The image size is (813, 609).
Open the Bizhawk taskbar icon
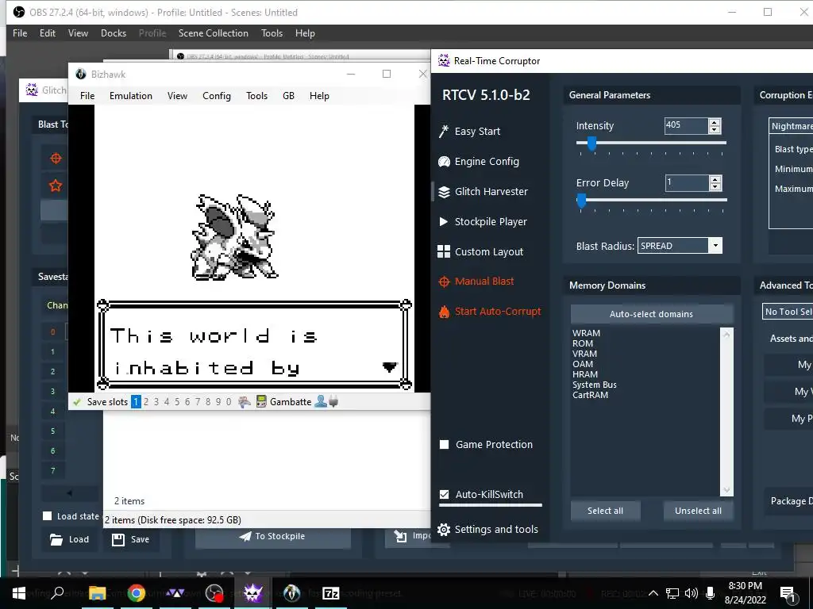(292, 593)
